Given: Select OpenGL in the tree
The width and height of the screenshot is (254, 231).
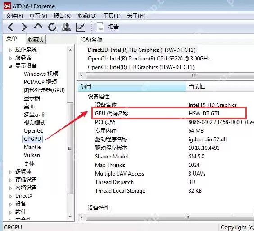Looking at the screenshot, I should (x=33, y=131).
